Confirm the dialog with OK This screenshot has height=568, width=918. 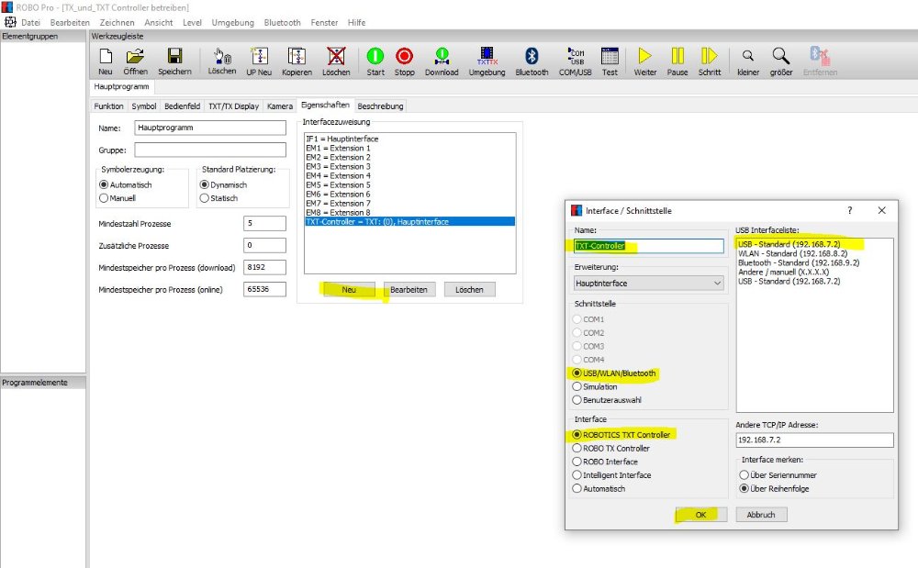(x=700, y=515)
